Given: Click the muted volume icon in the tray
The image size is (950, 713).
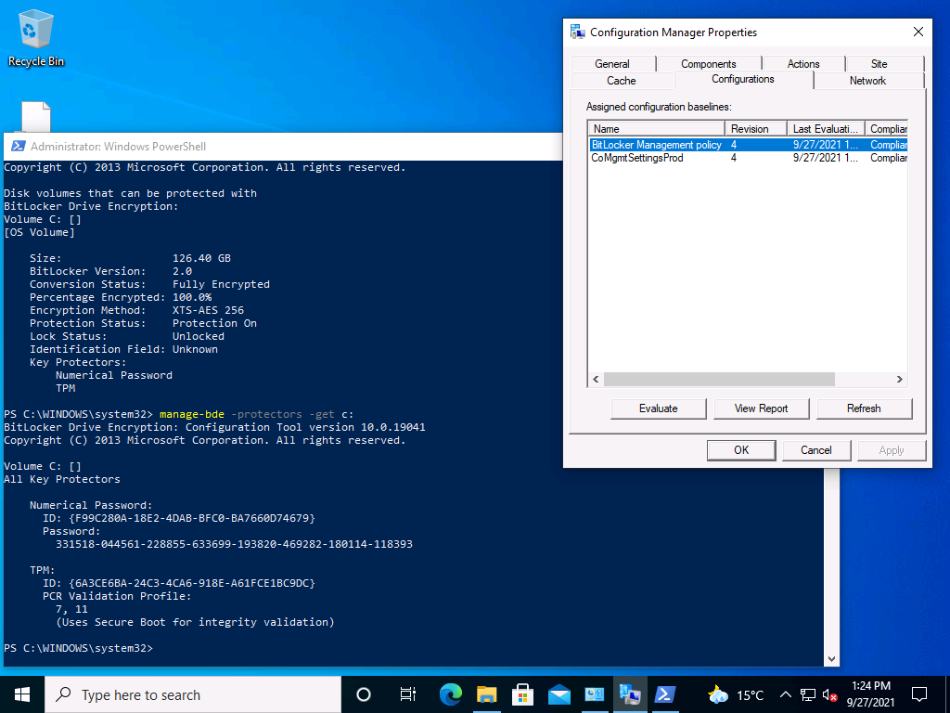Looking at the screenshot, I should (830, 694).
